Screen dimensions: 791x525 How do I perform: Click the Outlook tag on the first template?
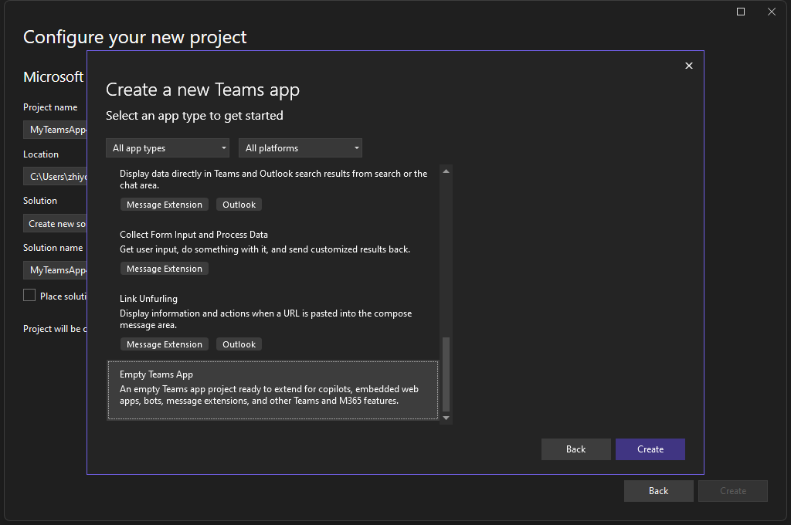click(239, 204)
